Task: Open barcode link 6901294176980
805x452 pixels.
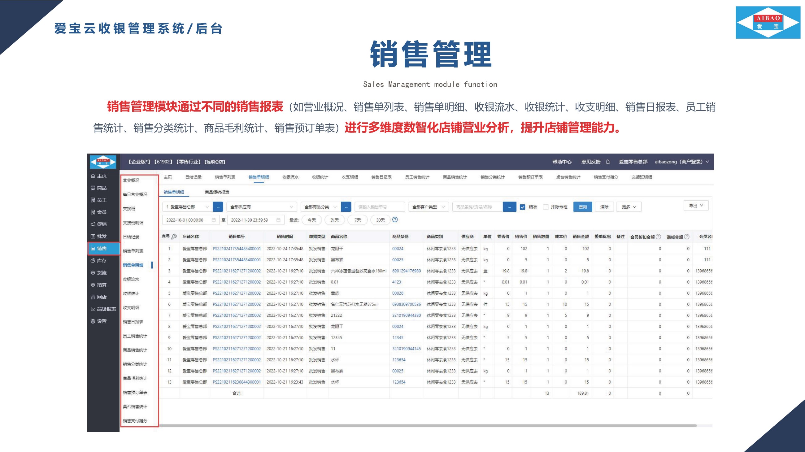Action: tap(406, 271)
